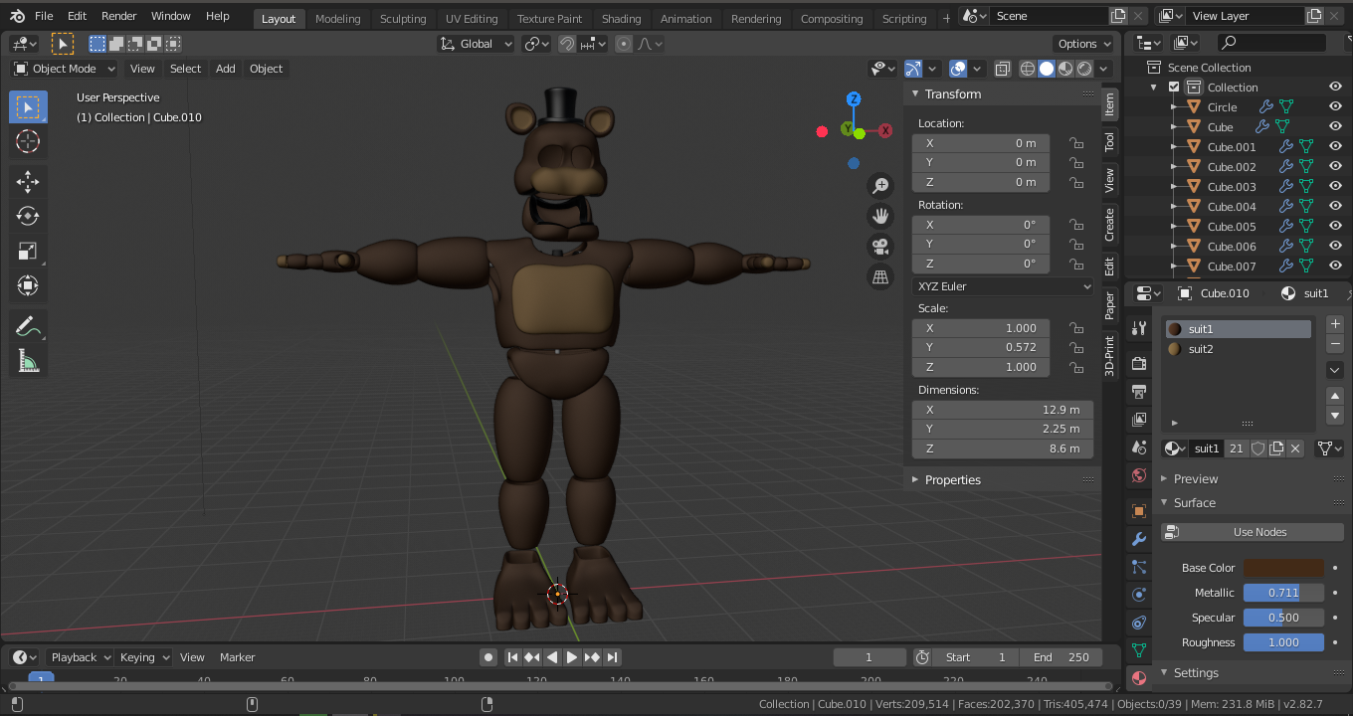Hide Cube.004 using its eye icon
Image resolution: width=1353 pixels, height=716 pixels.
tap(1336, 206)
